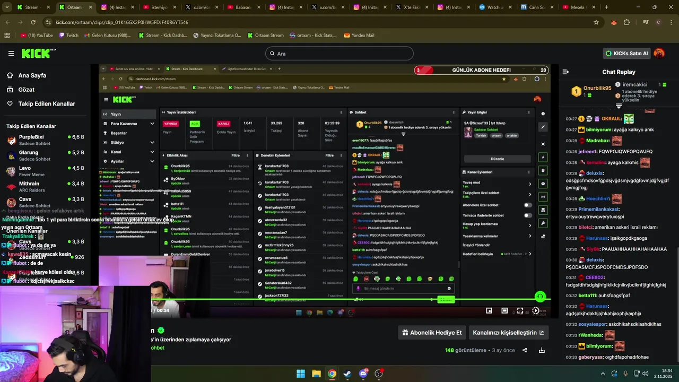Open playback speed settings in player

[536, 311]
